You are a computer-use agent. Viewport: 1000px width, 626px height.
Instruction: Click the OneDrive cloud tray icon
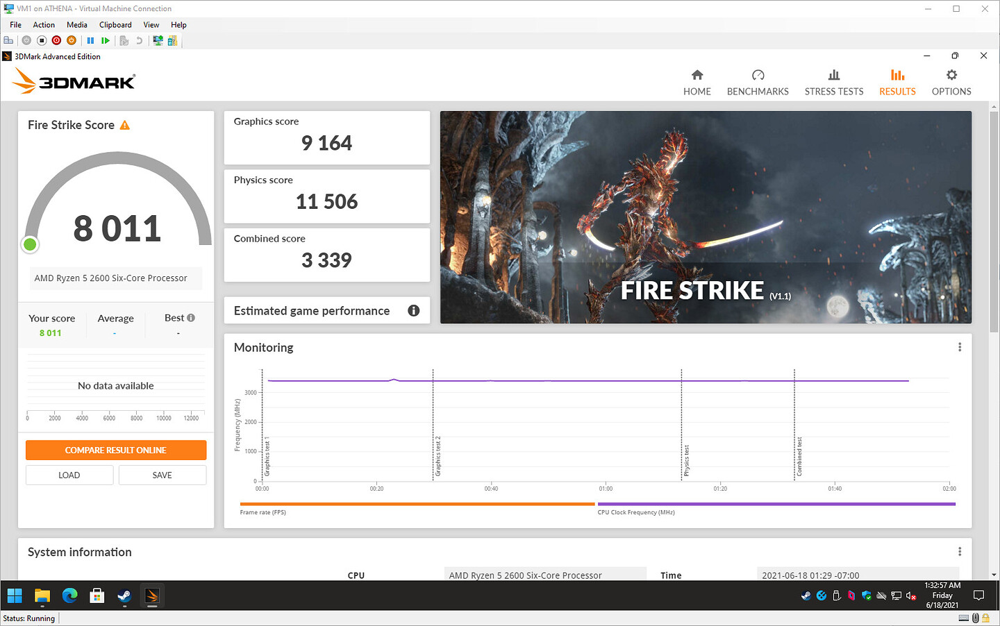pos(881,595)
